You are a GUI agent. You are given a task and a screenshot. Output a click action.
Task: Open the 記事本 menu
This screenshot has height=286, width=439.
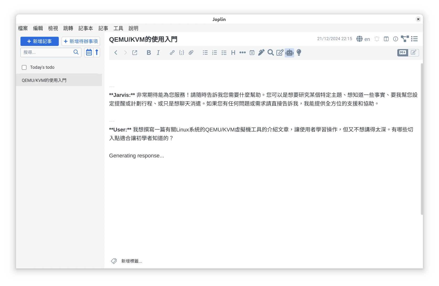86,28
